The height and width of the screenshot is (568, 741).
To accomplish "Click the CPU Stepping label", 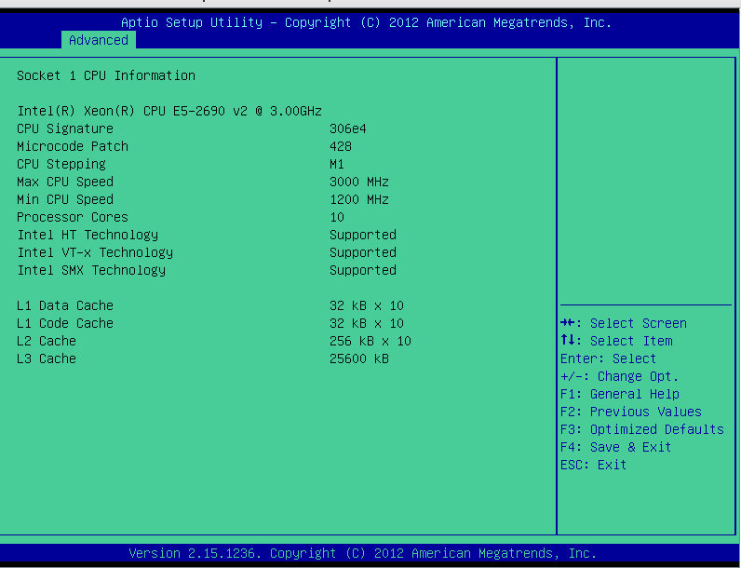I will 61,164.
